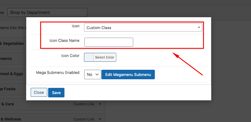Open the Icon dropdown showing Custom Class

(x=143, y=28)
